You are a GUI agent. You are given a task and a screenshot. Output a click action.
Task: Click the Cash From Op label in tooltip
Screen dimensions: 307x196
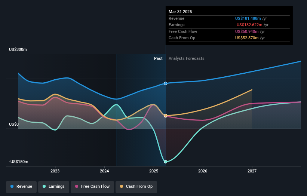click(182, 38)
